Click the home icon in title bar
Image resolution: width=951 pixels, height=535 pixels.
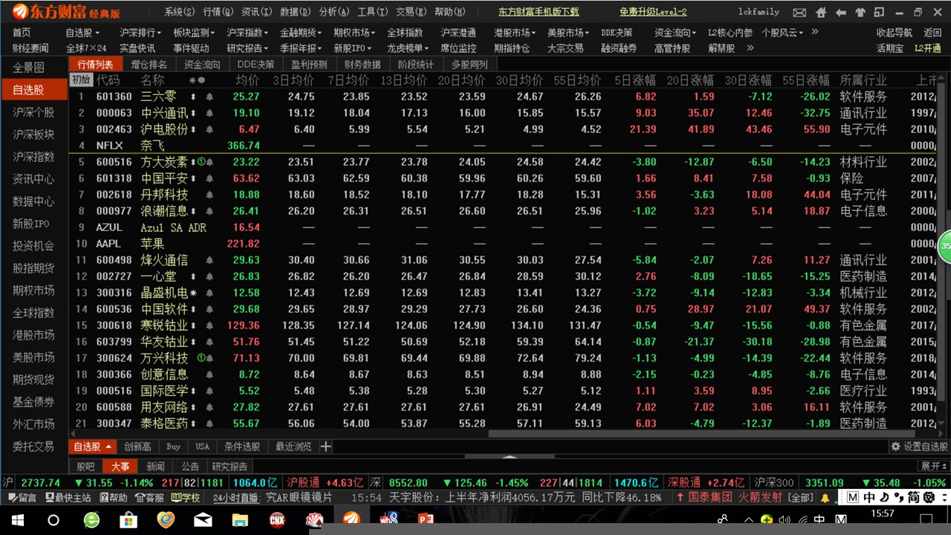tap(821, 13)
